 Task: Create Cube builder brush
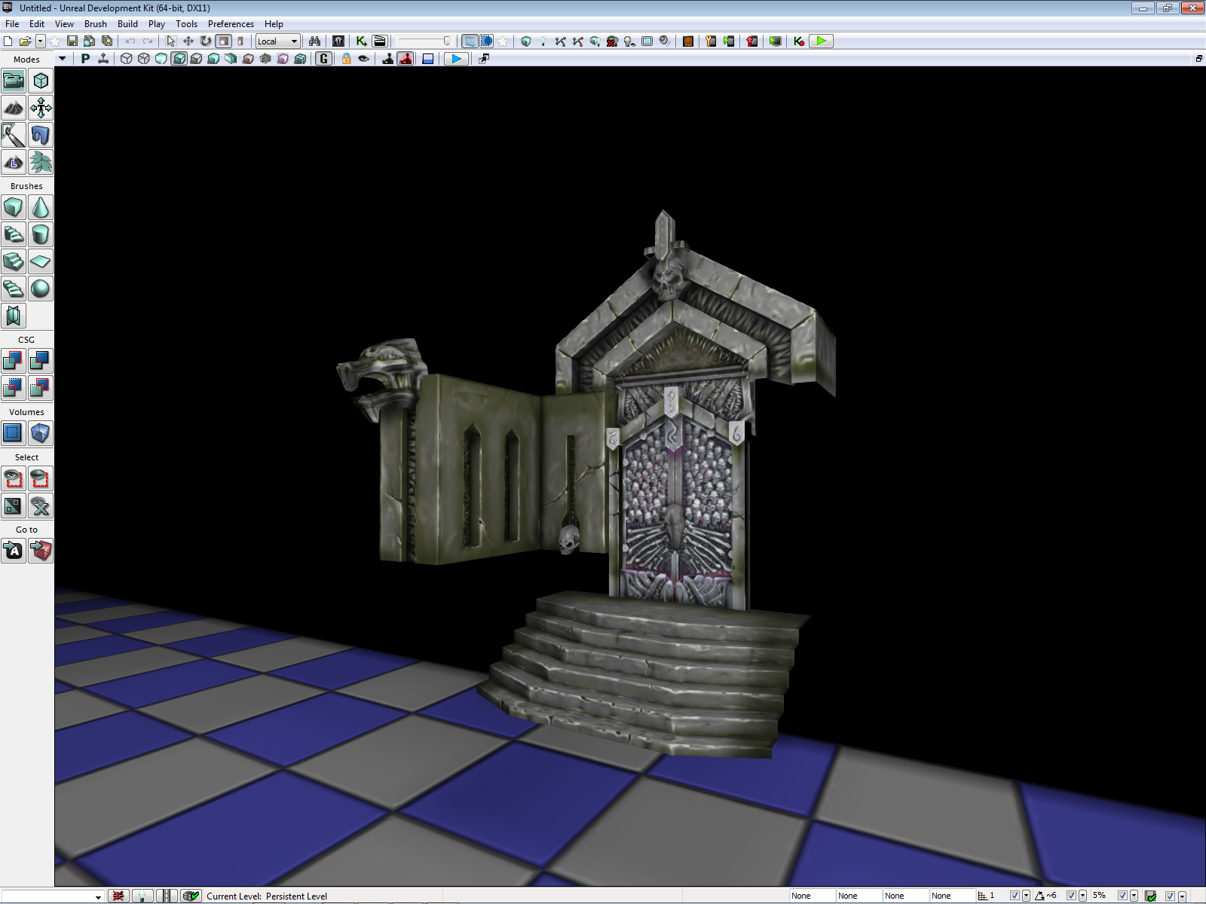pyautogui.click(x=14, y=207)
